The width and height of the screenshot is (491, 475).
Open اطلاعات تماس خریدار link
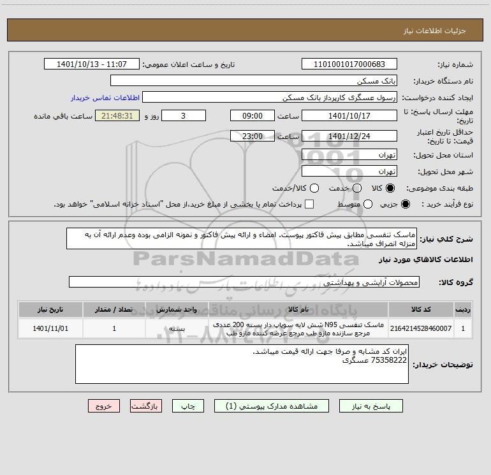[x=105, y=98]
